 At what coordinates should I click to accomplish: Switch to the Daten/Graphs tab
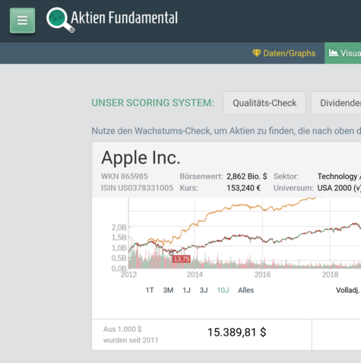(284, 53)
